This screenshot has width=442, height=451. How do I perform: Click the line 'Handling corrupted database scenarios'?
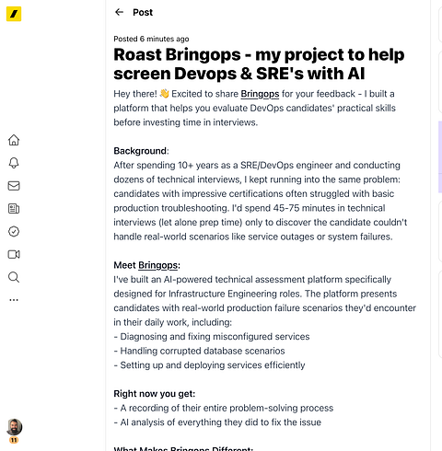199,351
